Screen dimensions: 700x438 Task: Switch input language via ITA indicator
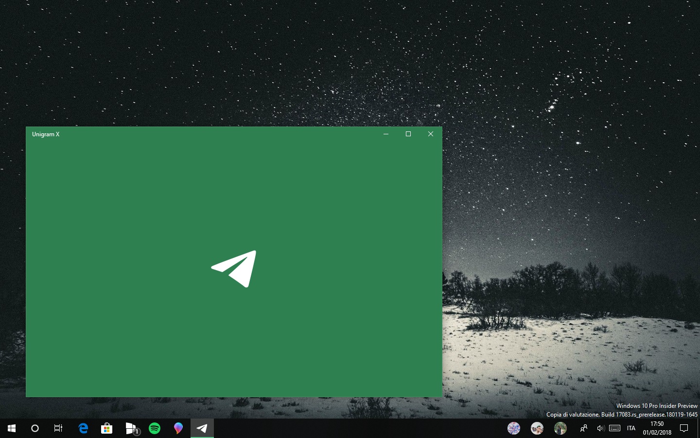(631, 428)
